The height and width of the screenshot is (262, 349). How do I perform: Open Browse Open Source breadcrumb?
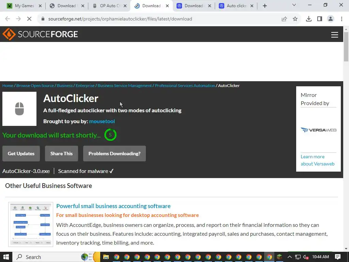click(35, 86)
